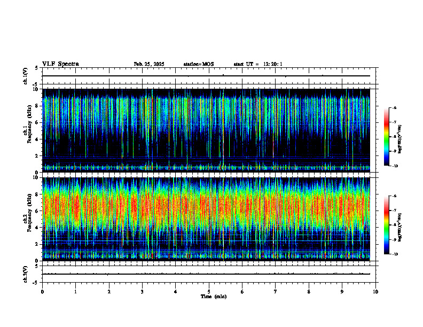
Task: Click the "start UT = 12:20: 1" header text
Action: [258, 64]
